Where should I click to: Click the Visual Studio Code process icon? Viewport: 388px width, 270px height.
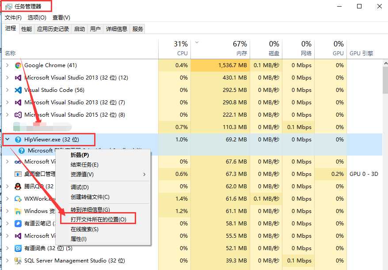18,90
